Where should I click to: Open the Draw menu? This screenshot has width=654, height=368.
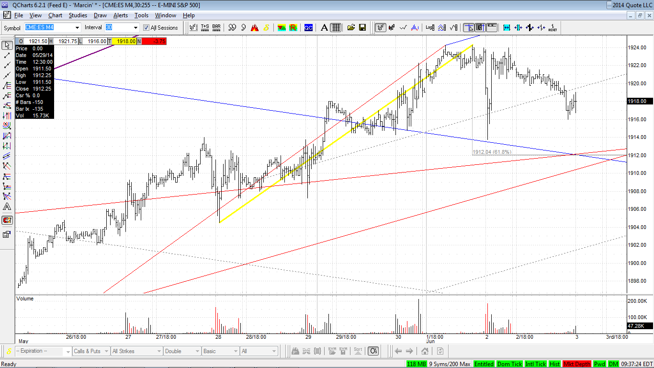(x=100, y=15)
